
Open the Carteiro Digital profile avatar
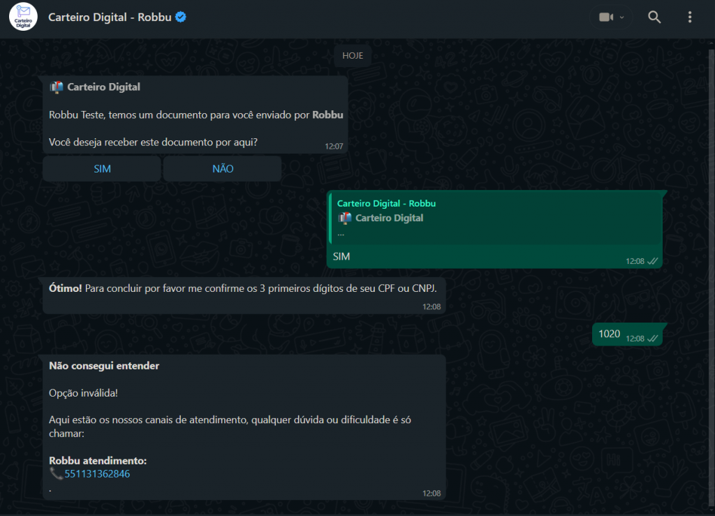point(23,17)
